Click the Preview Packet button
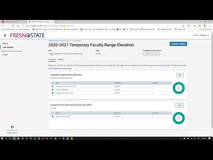The width and height of the screenshot is (213, 160). tap(178, 44)
